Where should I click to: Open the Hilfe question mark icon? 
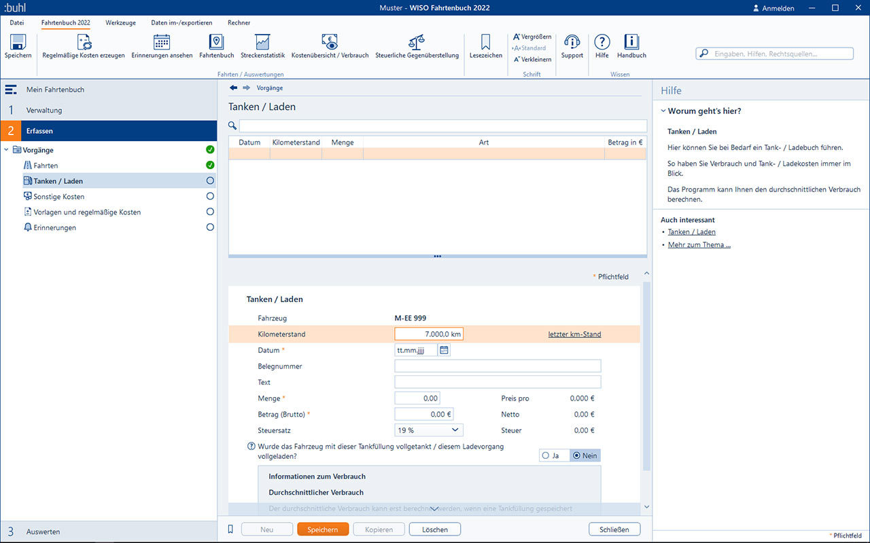coord(602,42)
